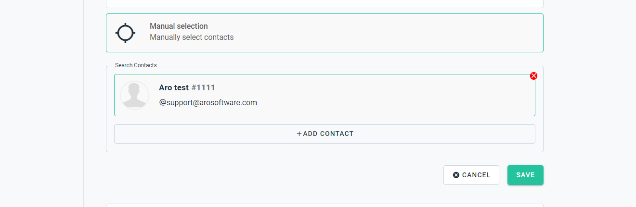Screen dimensions: 636x207
Task: Cancel the changes via the Cancel label
Action: tap(476, 175)
